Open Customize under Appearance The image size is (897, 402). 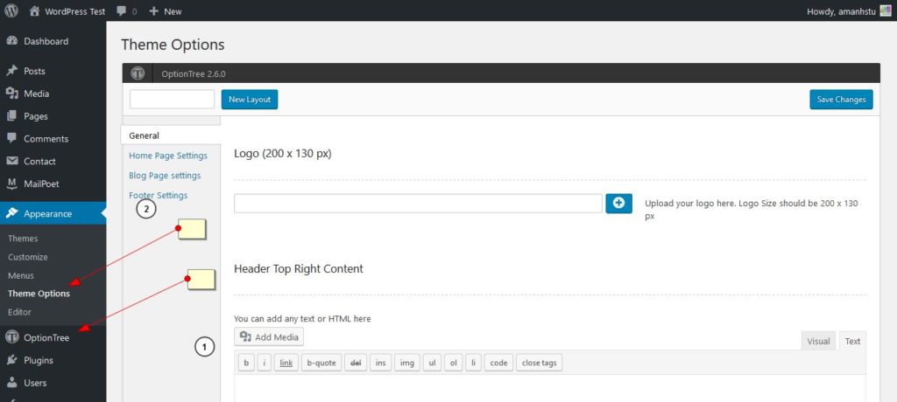[28, 257]
